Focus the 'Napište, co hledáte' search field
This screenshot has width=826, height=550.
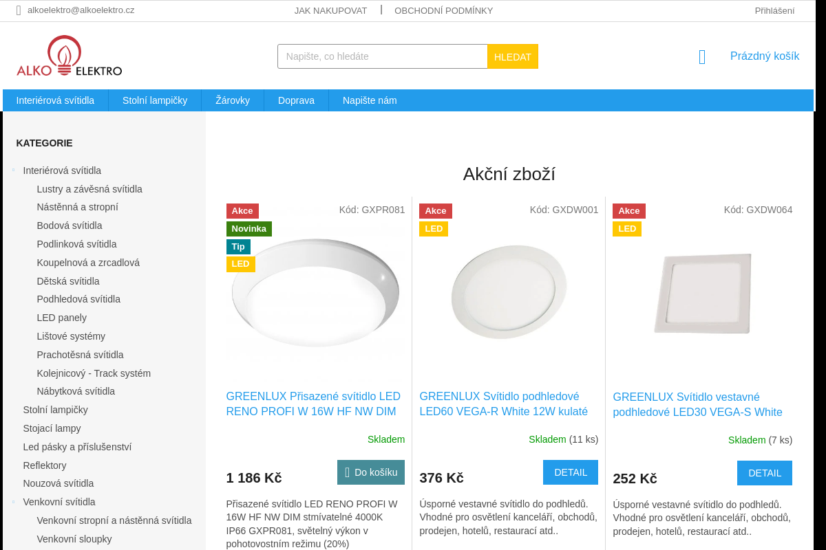(382, 56)
